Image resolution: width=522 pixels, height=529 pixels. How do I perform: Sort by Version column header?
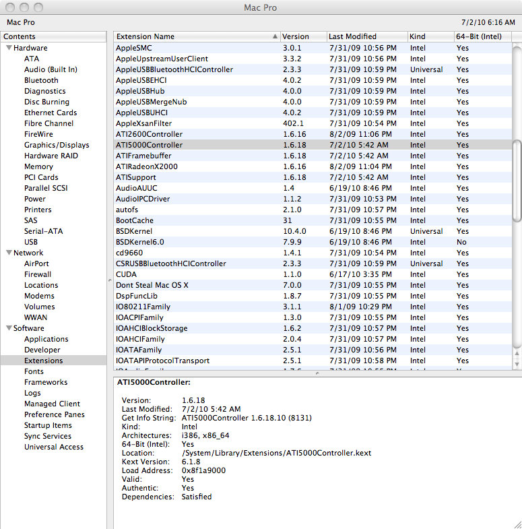(304, 36)
